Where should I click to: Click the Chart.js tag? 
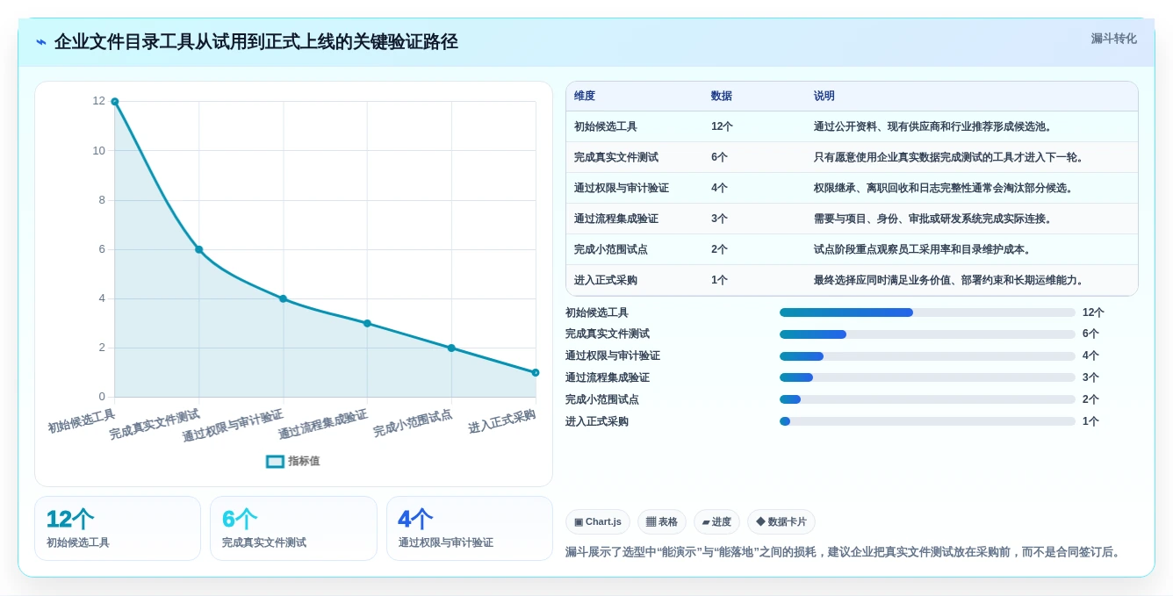coord(598,521)
